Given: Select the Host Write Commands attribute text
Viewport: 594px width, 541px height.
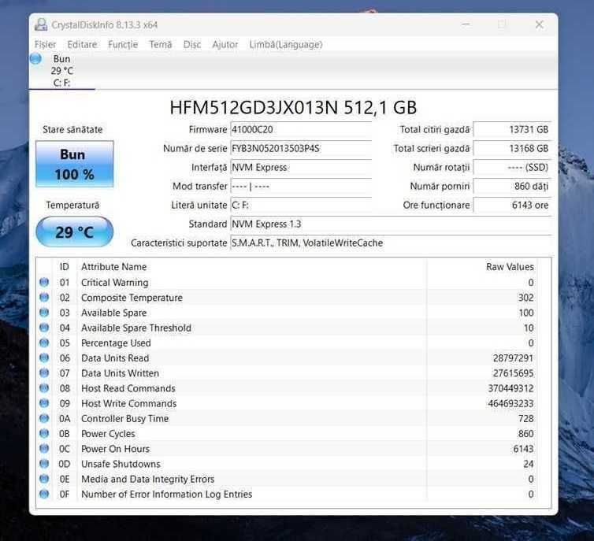Looking at the screenshot, I should click(x=128, y=403).
